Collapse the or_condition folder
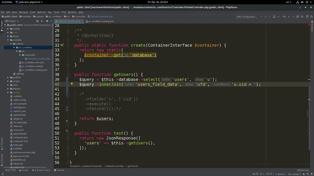 (14, 47)
